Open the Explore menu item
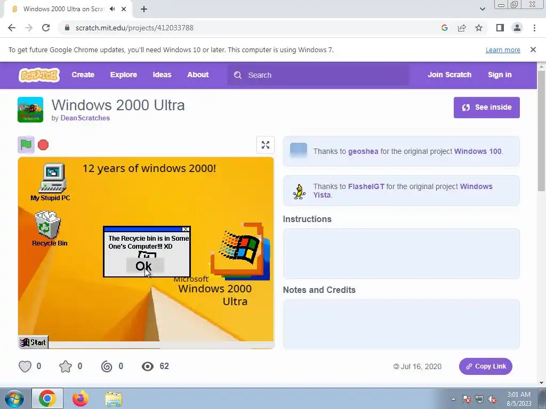The width and height of the screenshot is (546, 409). 124,75
